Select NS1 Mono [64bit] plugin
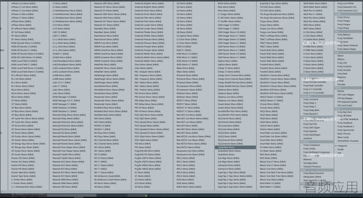This screenshot has width=363, height=198. click(103, 147)
